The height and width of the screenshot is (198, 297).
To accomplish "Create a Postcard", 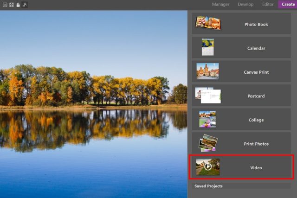I will pyautogui.click(x=241, y=96).
